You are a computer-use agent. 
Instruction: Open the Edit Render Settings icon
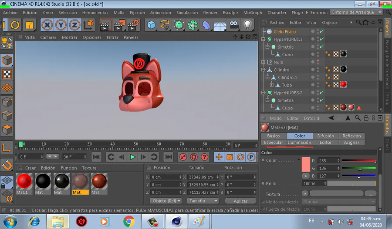coord(133,25)
